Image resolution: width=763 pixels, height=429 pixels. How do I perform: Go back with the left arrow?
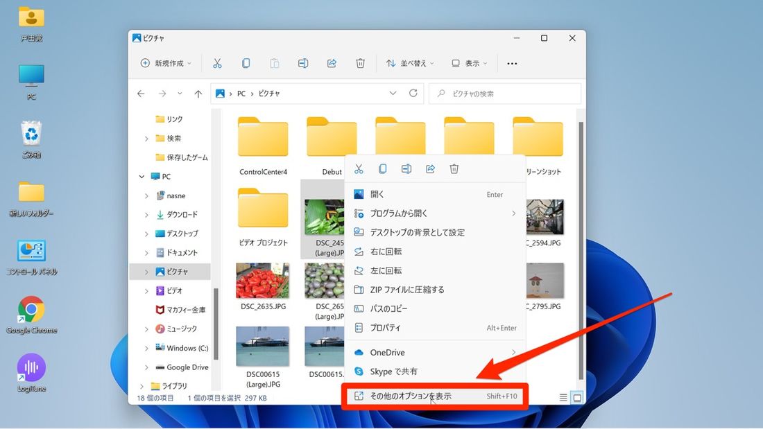[x=141, y=94]
